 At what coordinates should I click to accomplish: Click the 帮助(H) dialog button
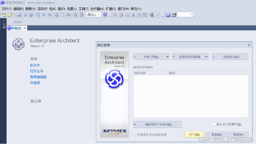coord(238,135)
